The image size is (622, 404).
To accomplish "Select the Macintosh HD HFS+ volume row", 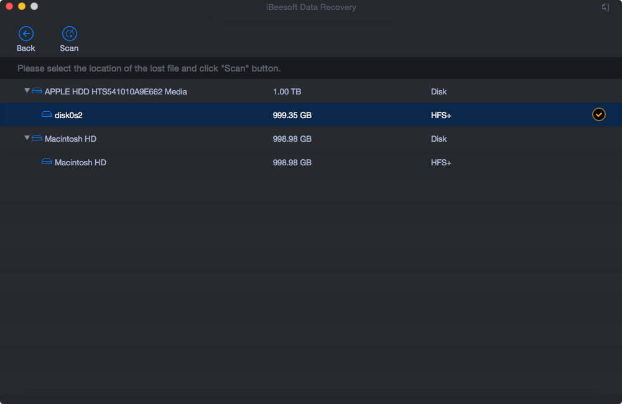I will (x=80, y=162).
